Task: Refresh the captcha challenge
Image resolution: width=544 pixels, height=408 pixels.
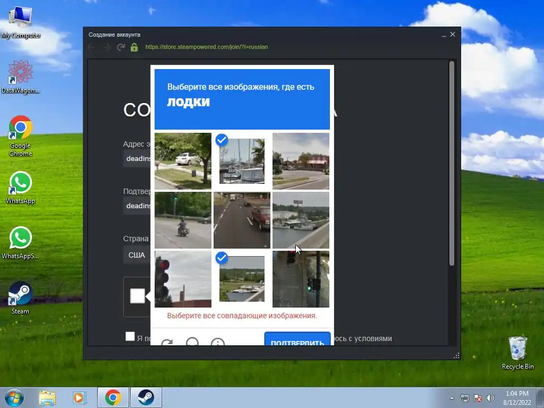Action: pyautogui.click(x=167, y=343)
